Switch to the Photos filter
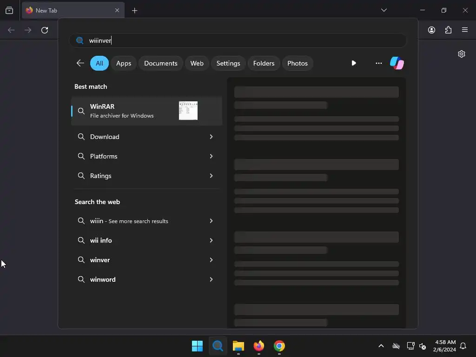476x357 pixels. click(x=297, y=63)
